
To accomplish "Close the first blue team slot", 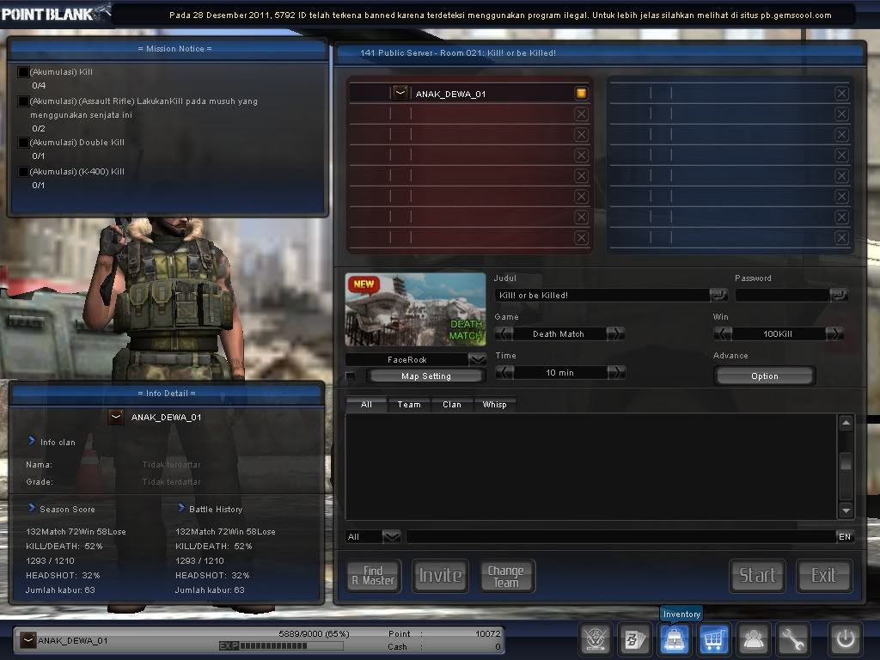I will (841, 93).
